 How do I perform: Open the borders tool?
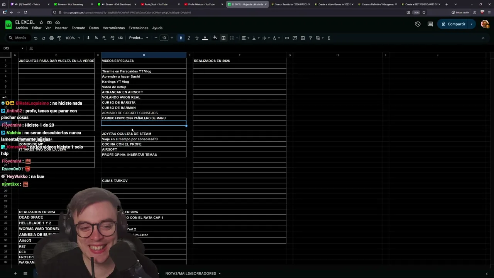coord(223,38)
